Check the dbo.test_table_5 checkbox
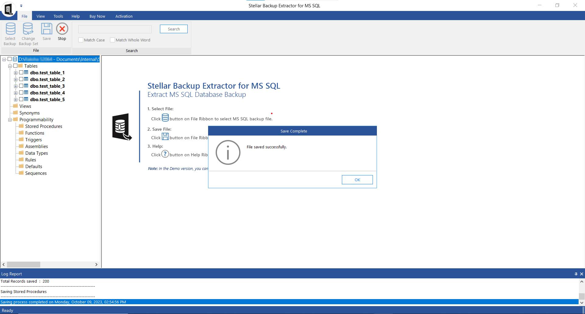Viewport: 585px width, 314px height. tap(21, 99)
